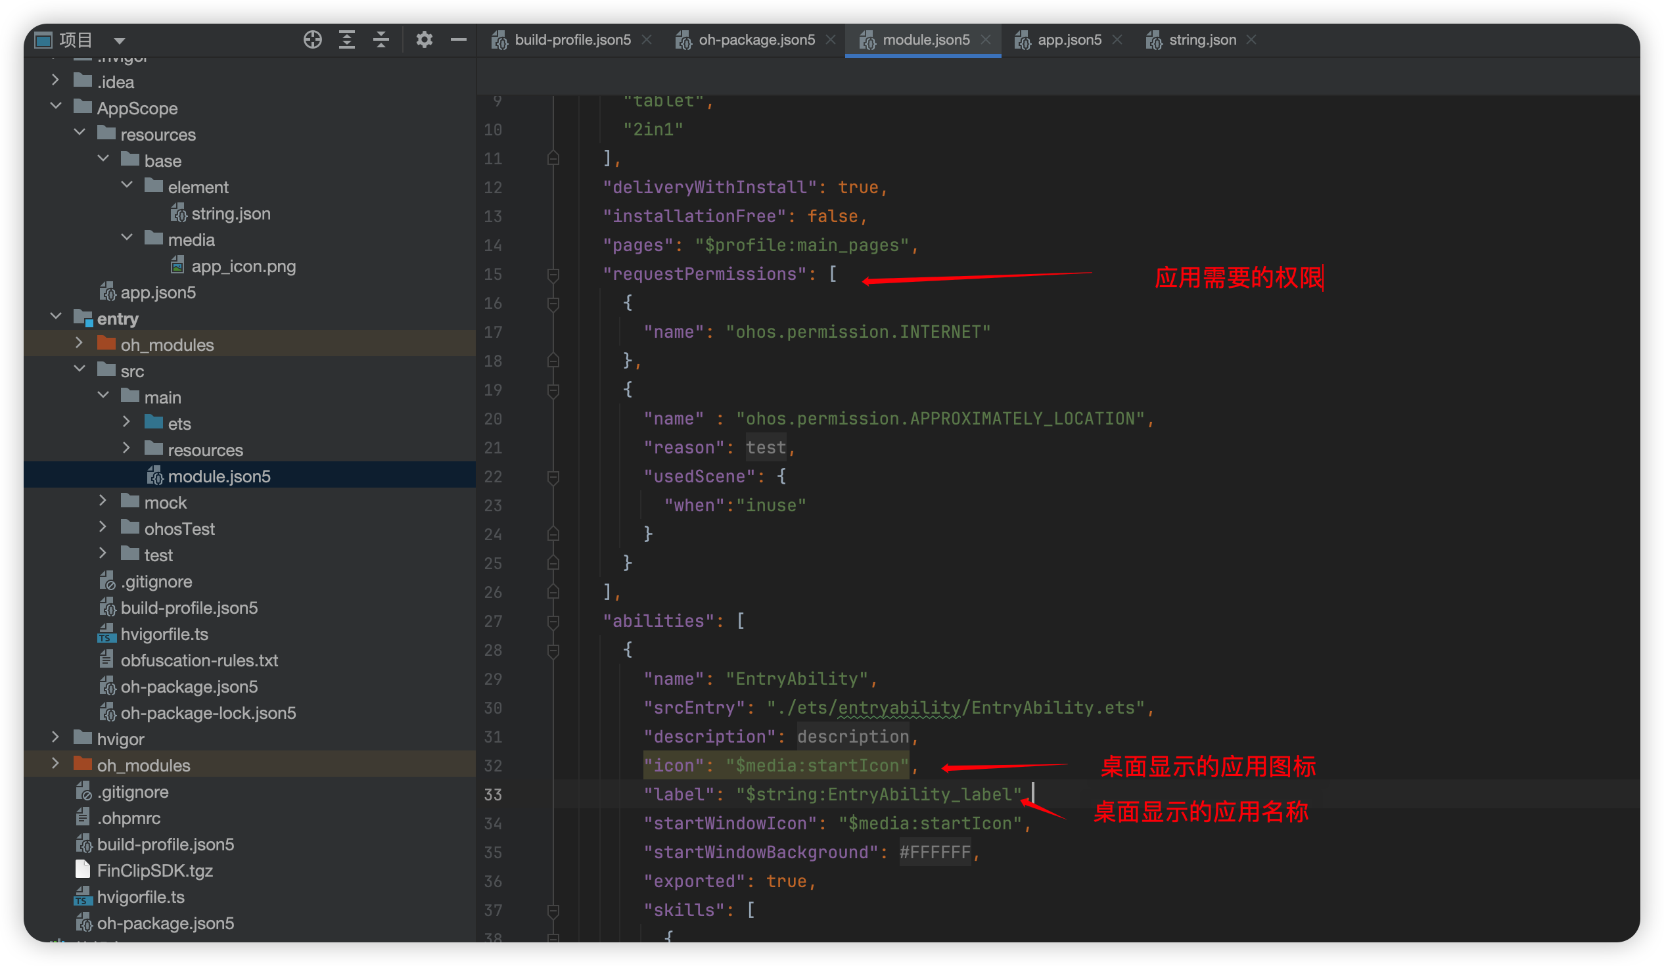
Task: Click the hvigorfile.ts TypeScript file icon under entry
Action: 106,634
